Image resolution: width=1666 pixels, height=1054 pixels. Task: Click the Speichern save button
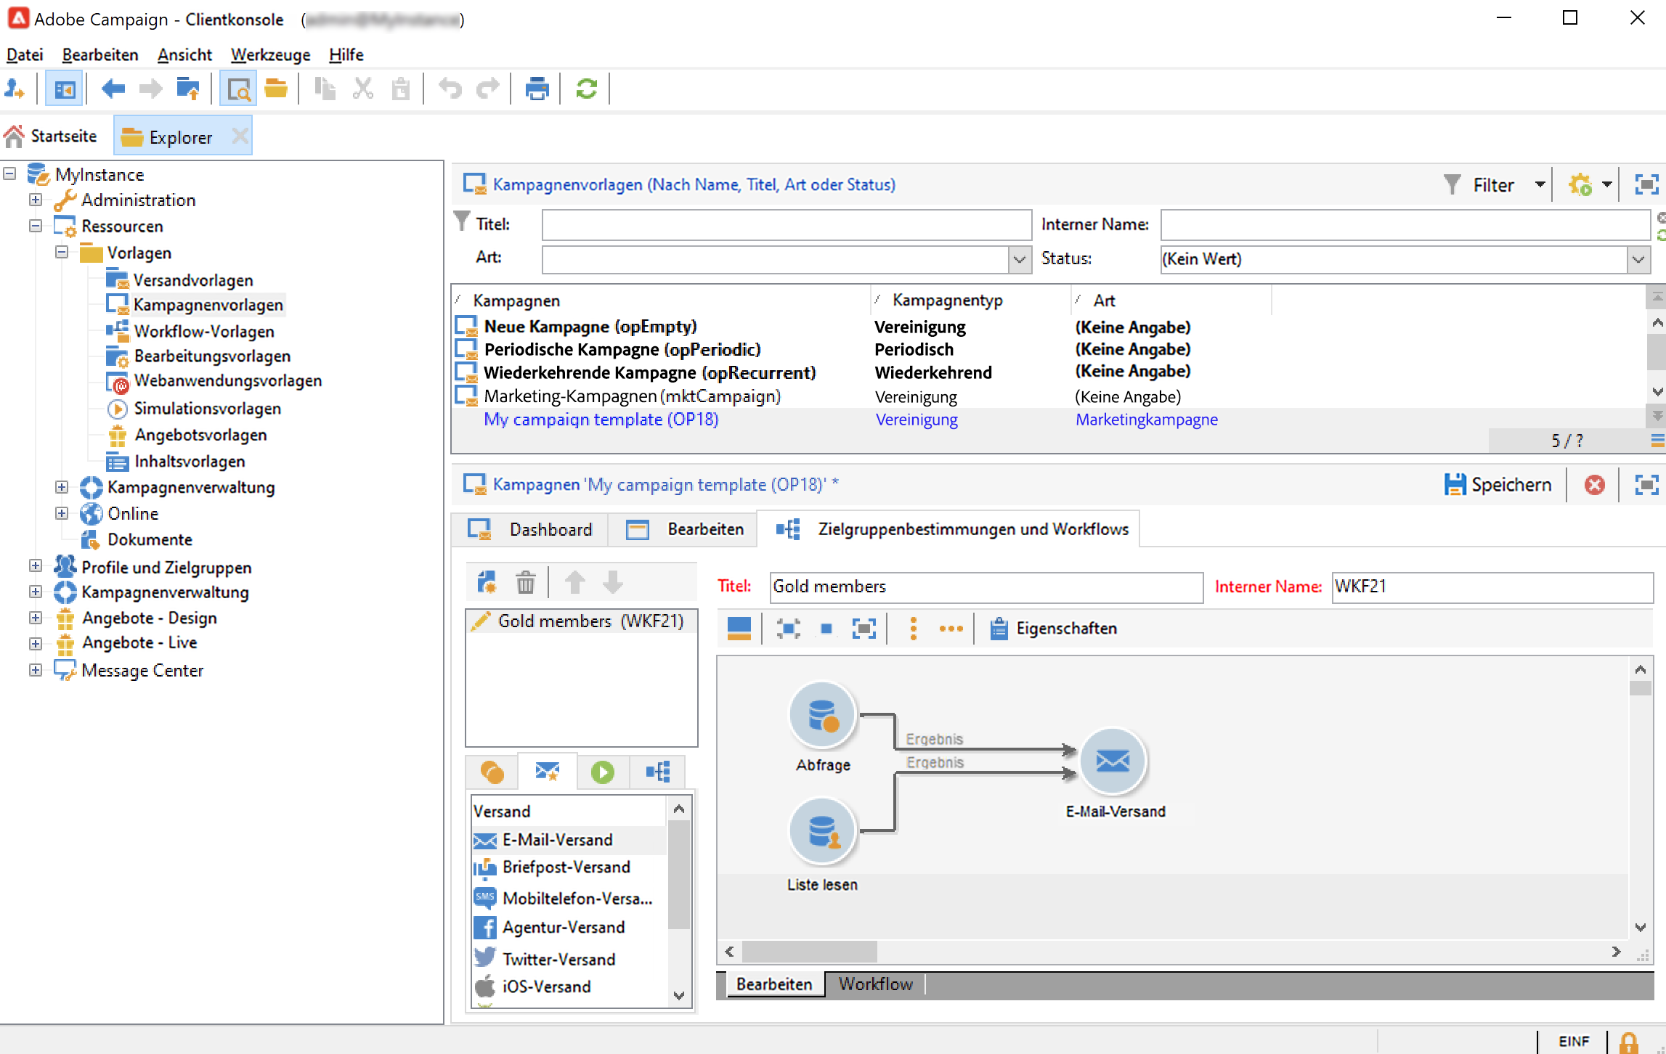(x=1498, y=485)
